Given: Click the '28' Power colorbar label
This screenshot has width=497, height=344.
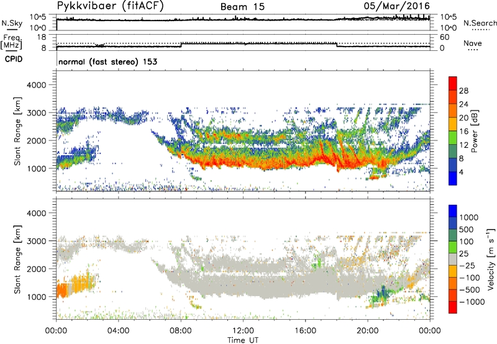Looking at the screenshot, I should [463, 91].
